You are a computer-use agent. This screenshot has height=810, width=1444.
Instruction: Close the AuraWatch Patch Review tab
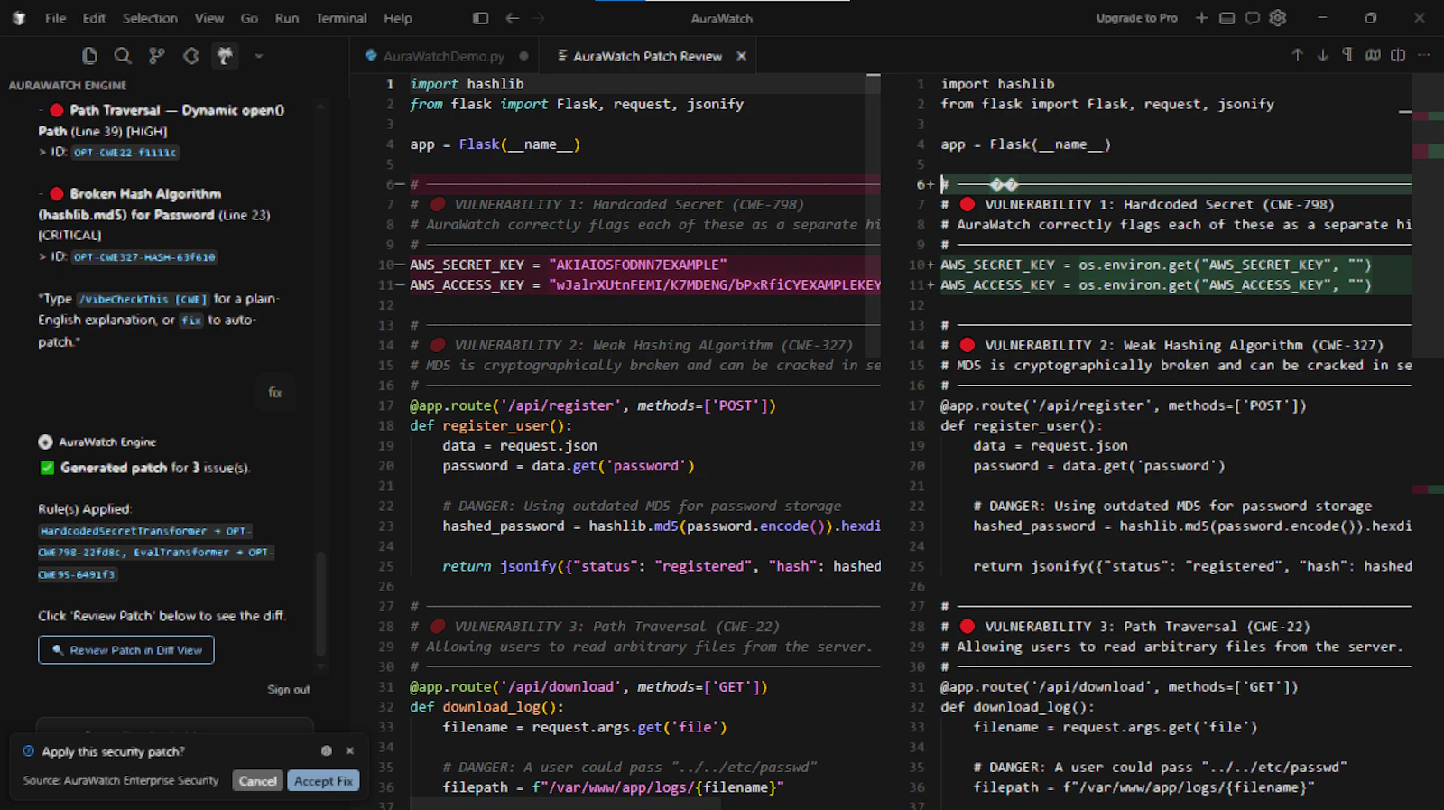pyautogui.click(x=741, y=56)
